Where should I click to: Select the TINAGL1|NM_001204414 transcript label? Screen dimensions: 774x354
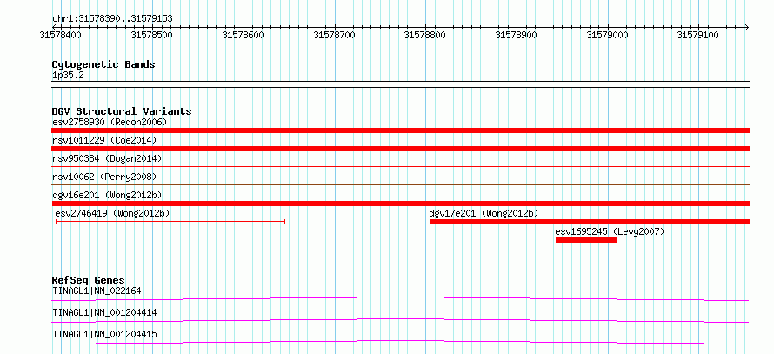point(104,312)
